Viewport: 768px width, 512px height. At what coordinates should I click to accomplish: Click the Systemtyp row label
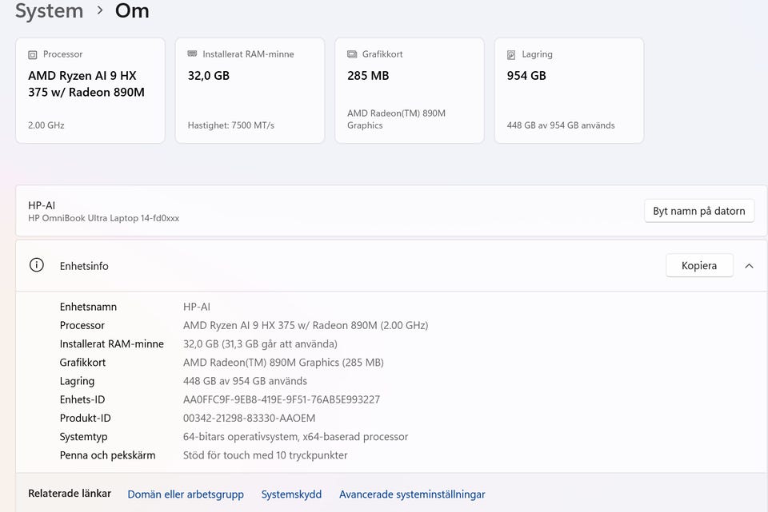pyautogui.click(x=84, y=437)
